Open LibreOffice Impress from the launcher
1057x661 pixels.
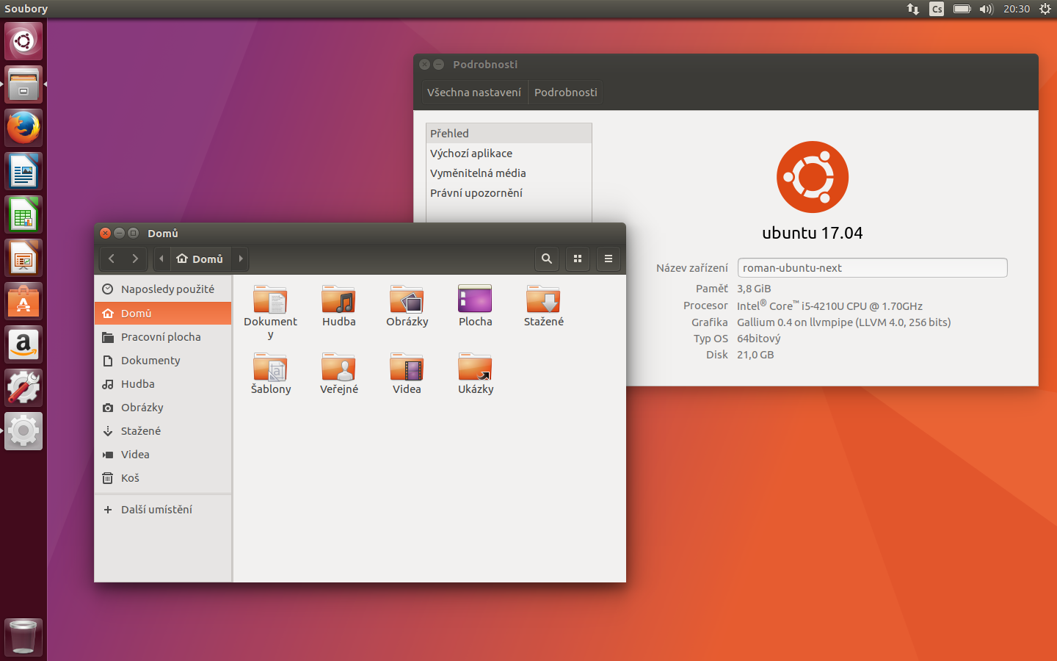(23, 257)
